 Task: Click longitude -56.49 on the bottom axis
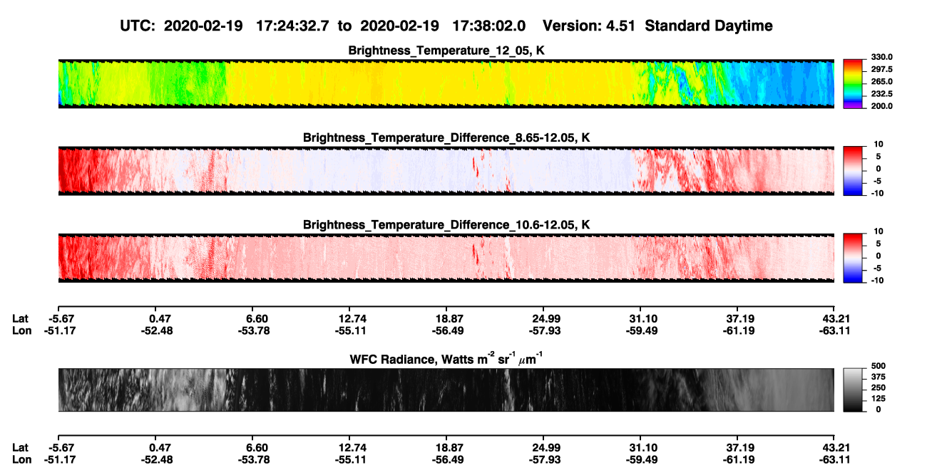(449, 459)
